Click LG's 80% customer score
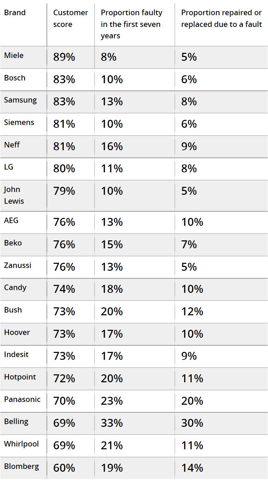Viewport: 268px width, 480px height. tap(64, 169)
